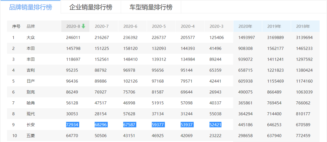Open the 车型销量排行榜 tab
Viewport: 327px width, 142px height.
point(151,7)
